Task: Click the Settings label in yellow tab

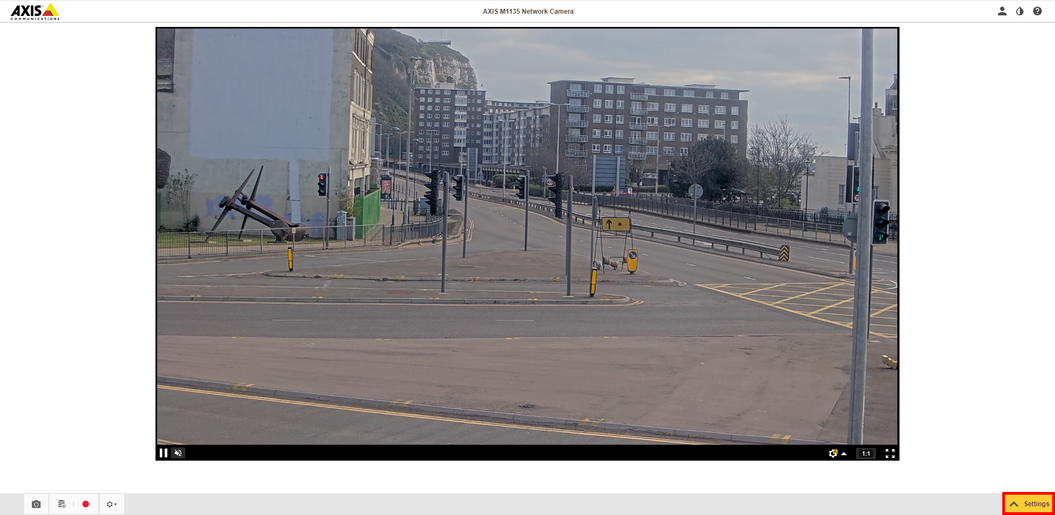Action: coord(1036,504)
